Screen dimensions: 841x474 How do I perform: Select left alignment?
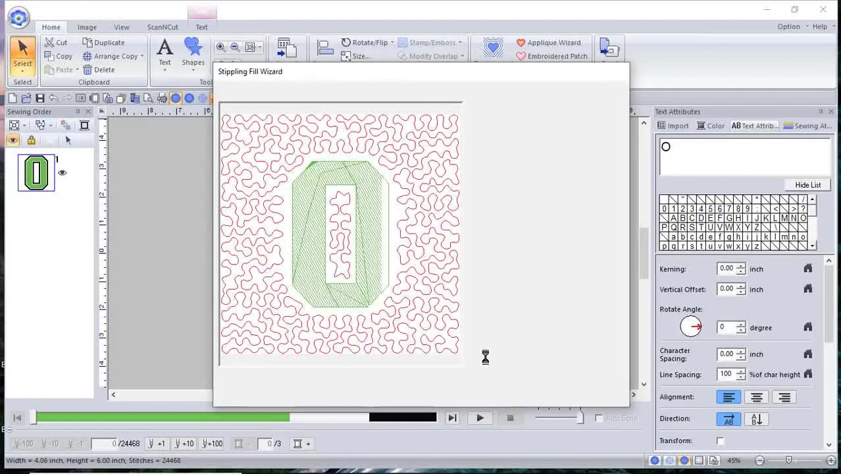pos(728,397)
